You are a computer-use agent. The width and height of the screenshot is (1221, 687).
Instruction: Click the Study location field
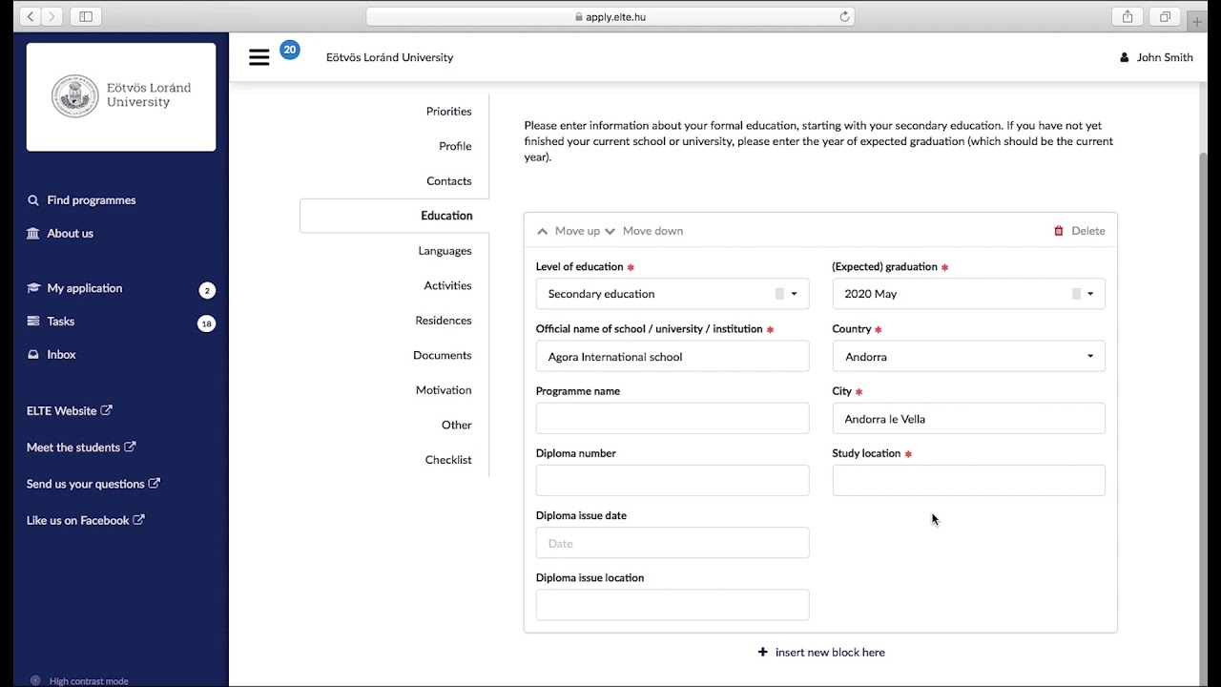coord(969,480)
